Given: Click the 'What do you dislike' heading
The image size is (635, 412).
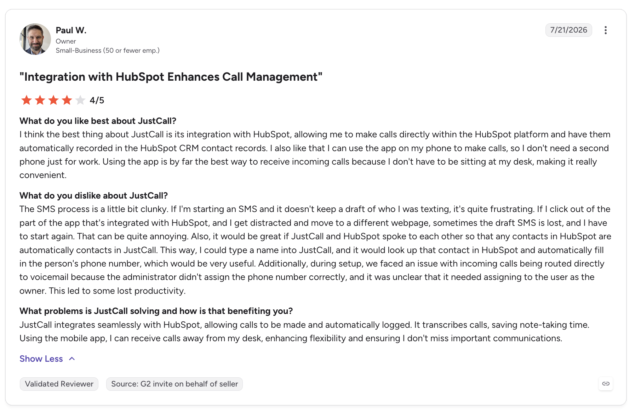Looking at the screenshot, I should [94, 196].
